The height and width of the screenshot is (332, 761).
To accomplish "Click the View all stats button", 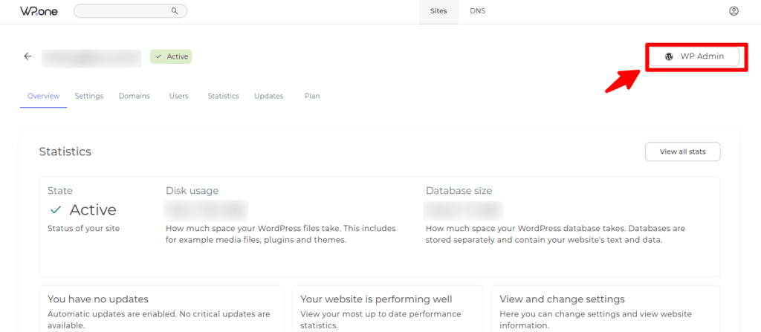I will [682, 152].
